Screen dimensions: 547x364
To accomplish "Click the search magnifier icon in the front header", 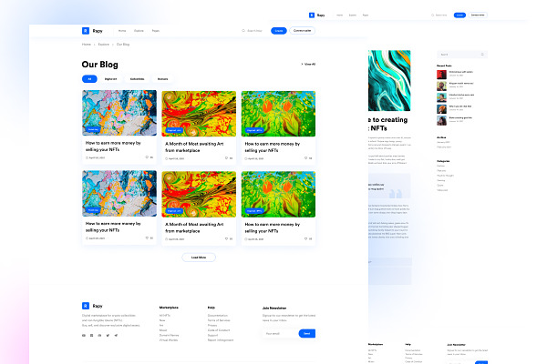I will click(x=243, y=31).
